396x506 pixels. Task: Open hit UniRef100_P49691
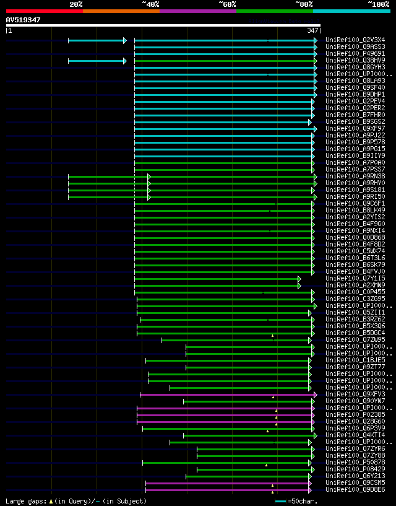click(x=355, y=53)
